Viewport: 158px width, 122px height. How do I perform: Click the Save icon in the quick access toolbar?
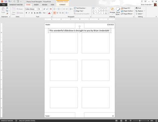tap(6, 2)
